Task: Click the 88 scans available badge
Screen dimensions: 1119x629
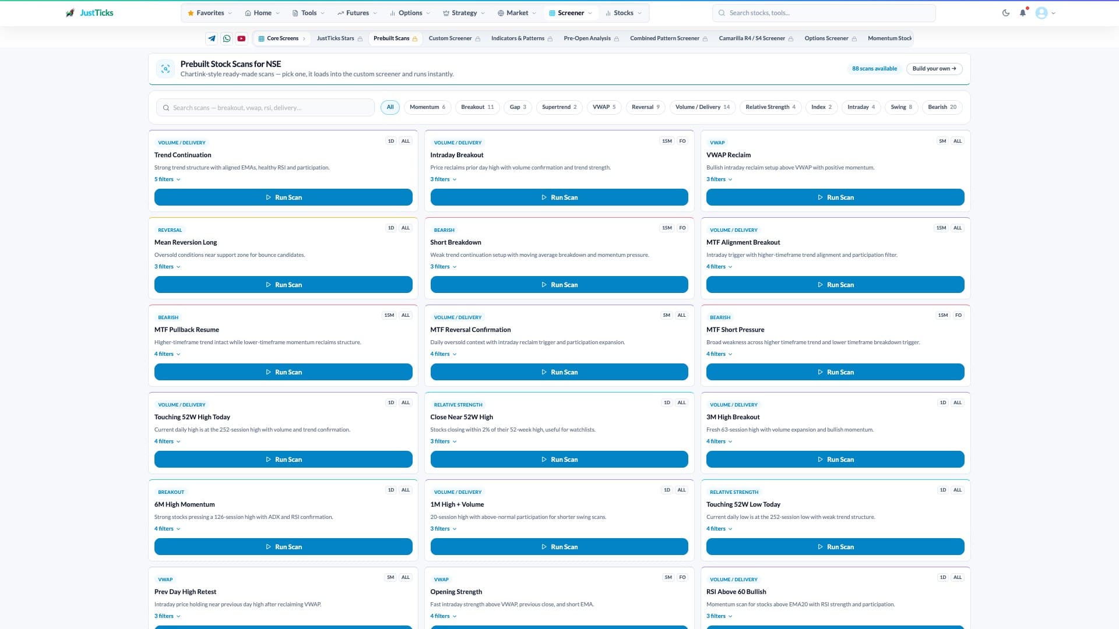Action: (x=874, y=69)
